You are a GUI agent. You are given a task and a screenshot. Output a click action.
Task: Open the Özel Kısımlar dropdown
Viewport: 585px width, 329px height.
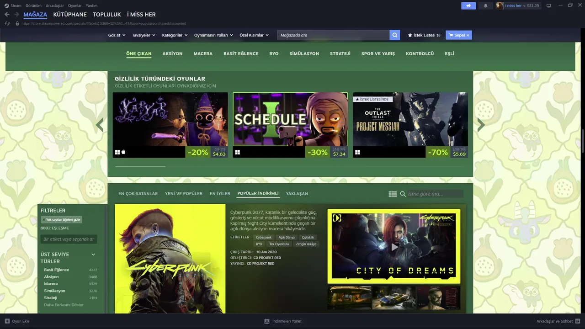pyautogui.click(x=254, y=35)
